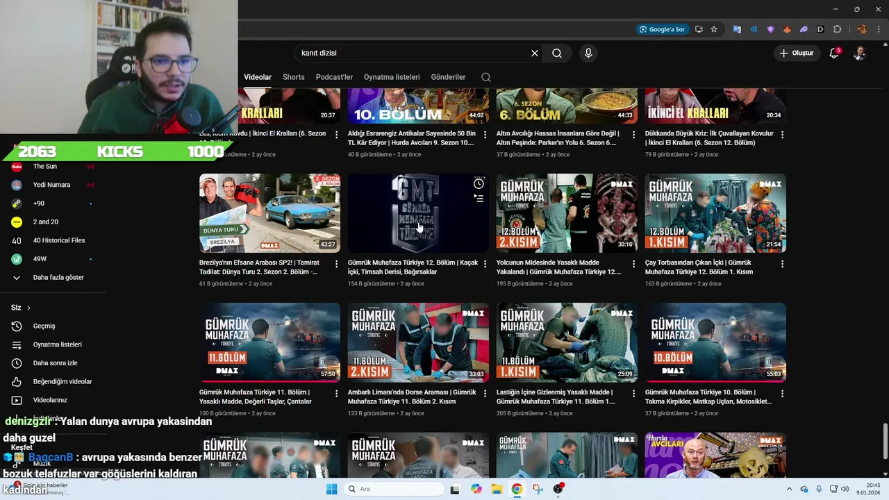Image resolution: width=889 pixels, height=500 pixels.
Task: Open the purple shield extension
Action: (x=770, y=29)
